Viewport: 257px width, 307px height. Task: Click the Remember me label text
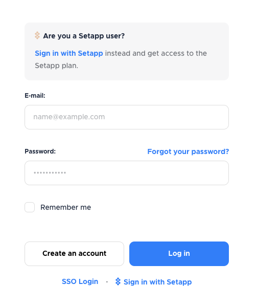(x=66, y=207)
